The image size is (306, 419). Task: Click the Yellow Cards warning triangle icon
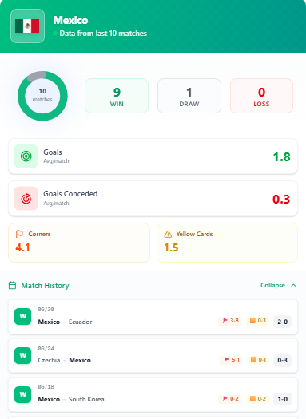point(168,234)
